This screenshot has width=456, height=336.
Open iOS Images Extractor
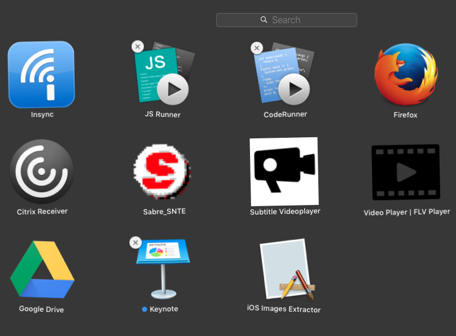pos(287,269)
